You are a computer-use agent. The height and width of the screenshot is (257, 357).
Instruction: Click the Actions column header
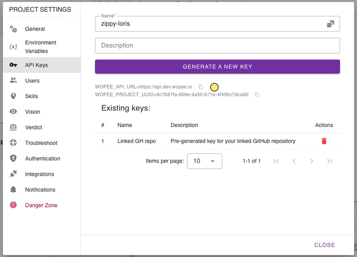[324, 125]
